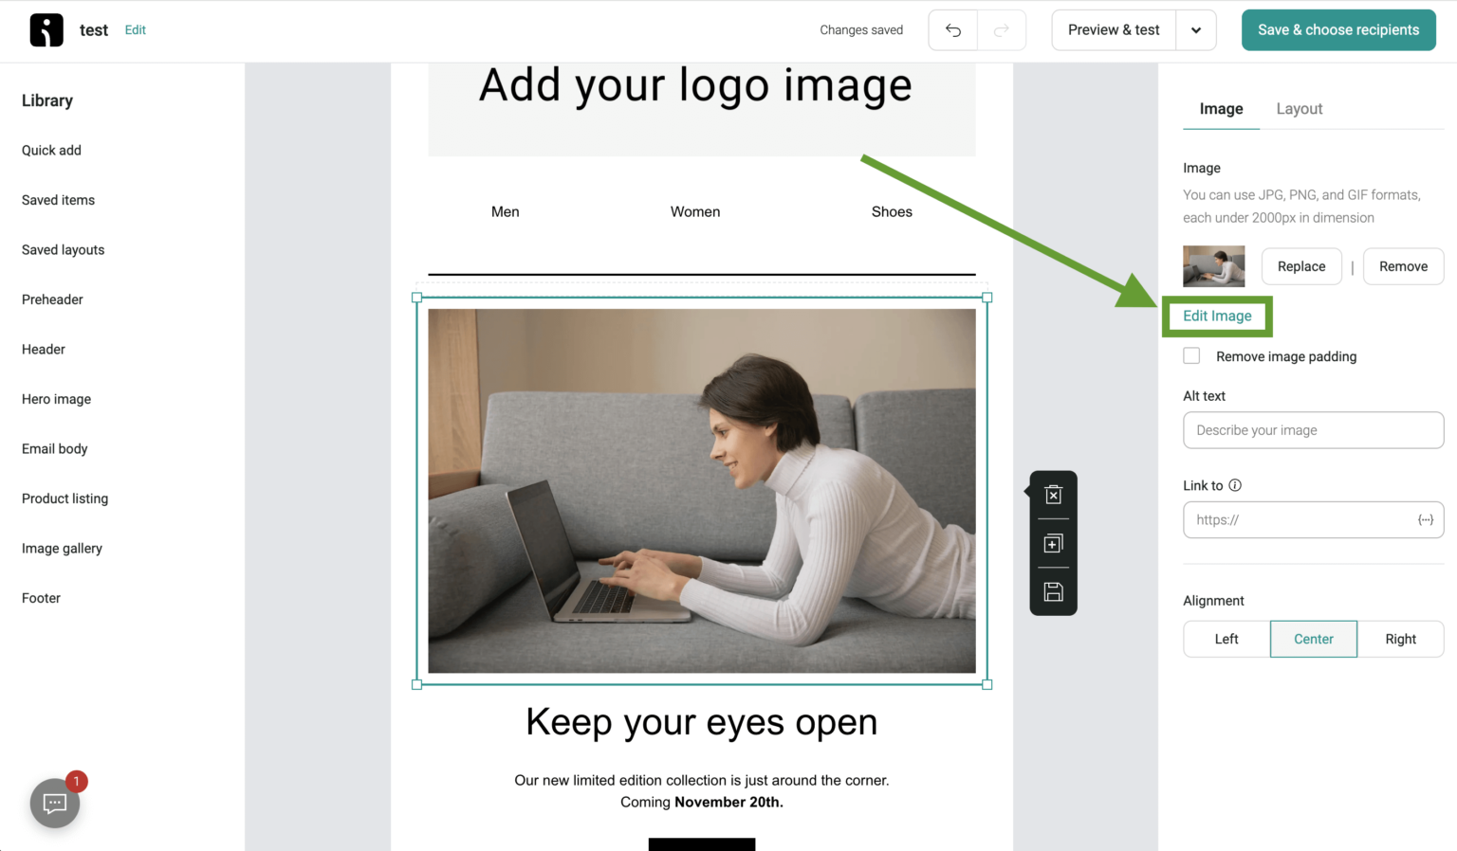The height and width of the screenshot is (851, 1457).
Task: Duplicate the image block with the copy icon
Action: point(1052,543)
